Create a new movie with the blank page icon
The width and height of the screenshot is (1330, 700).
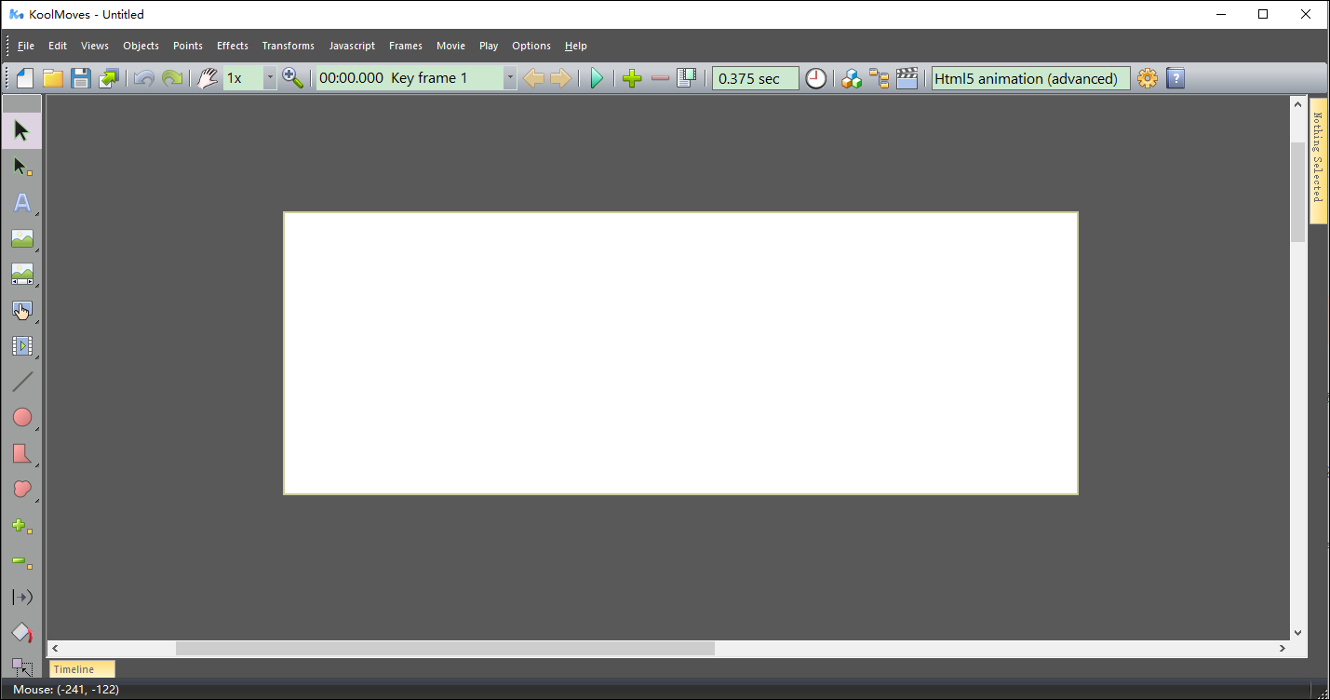[25, 78]
